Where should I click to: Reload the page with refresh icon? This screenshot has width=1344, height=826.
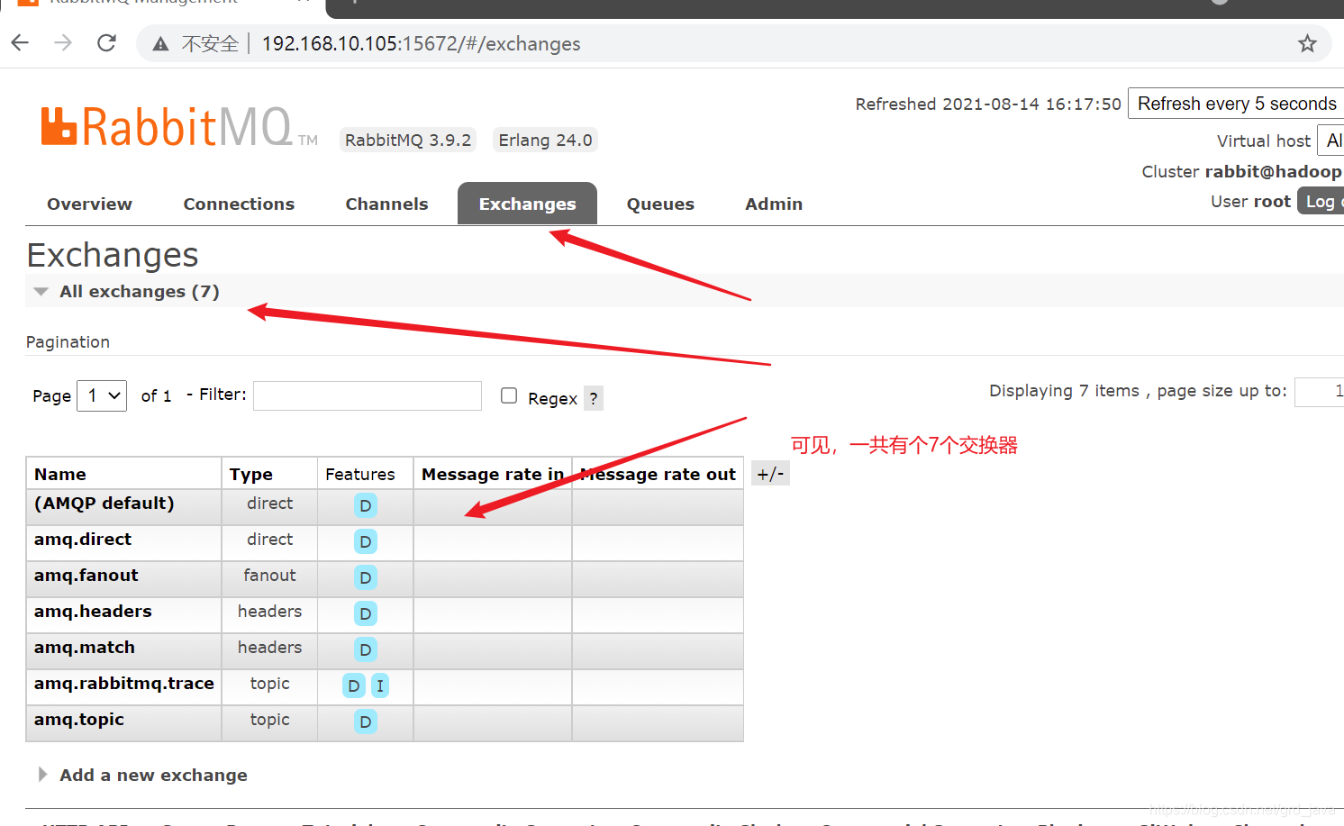(x=106, y=42)
